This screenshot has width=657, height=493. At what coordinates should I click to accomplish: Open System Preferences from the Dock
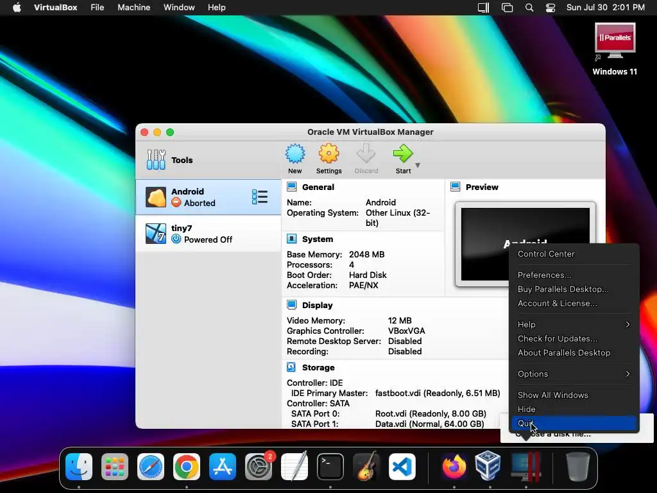tap(259, 466)
